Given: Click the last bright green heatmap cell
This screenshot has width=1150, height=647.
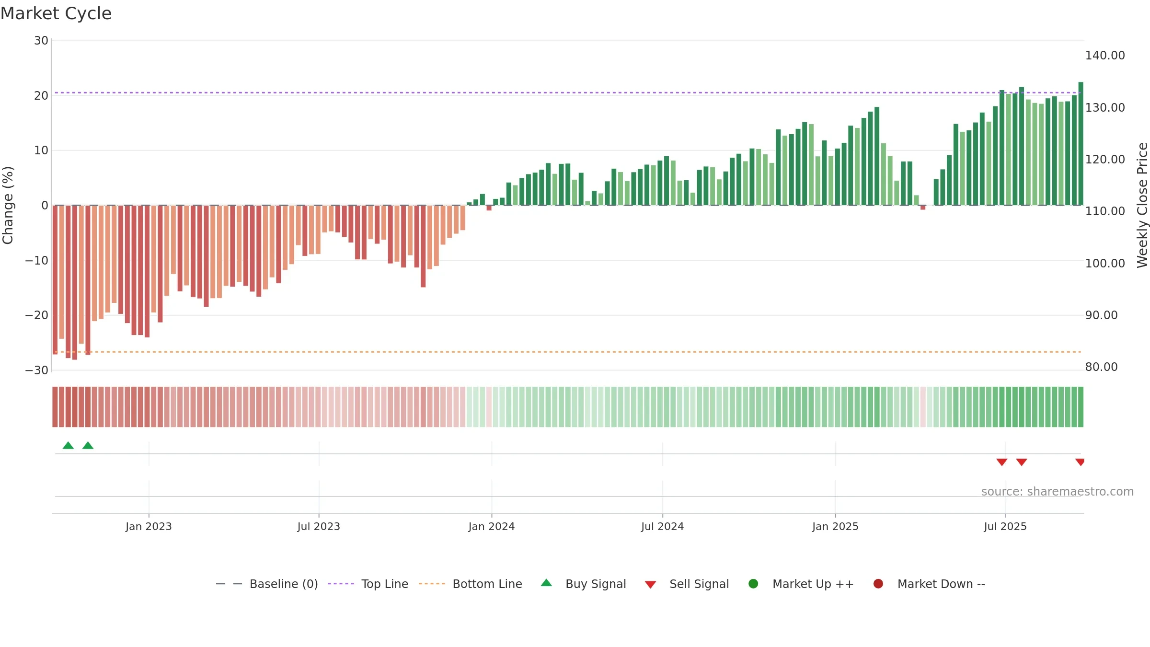Looking at the screenshot, I should (x=1081, y=407).
